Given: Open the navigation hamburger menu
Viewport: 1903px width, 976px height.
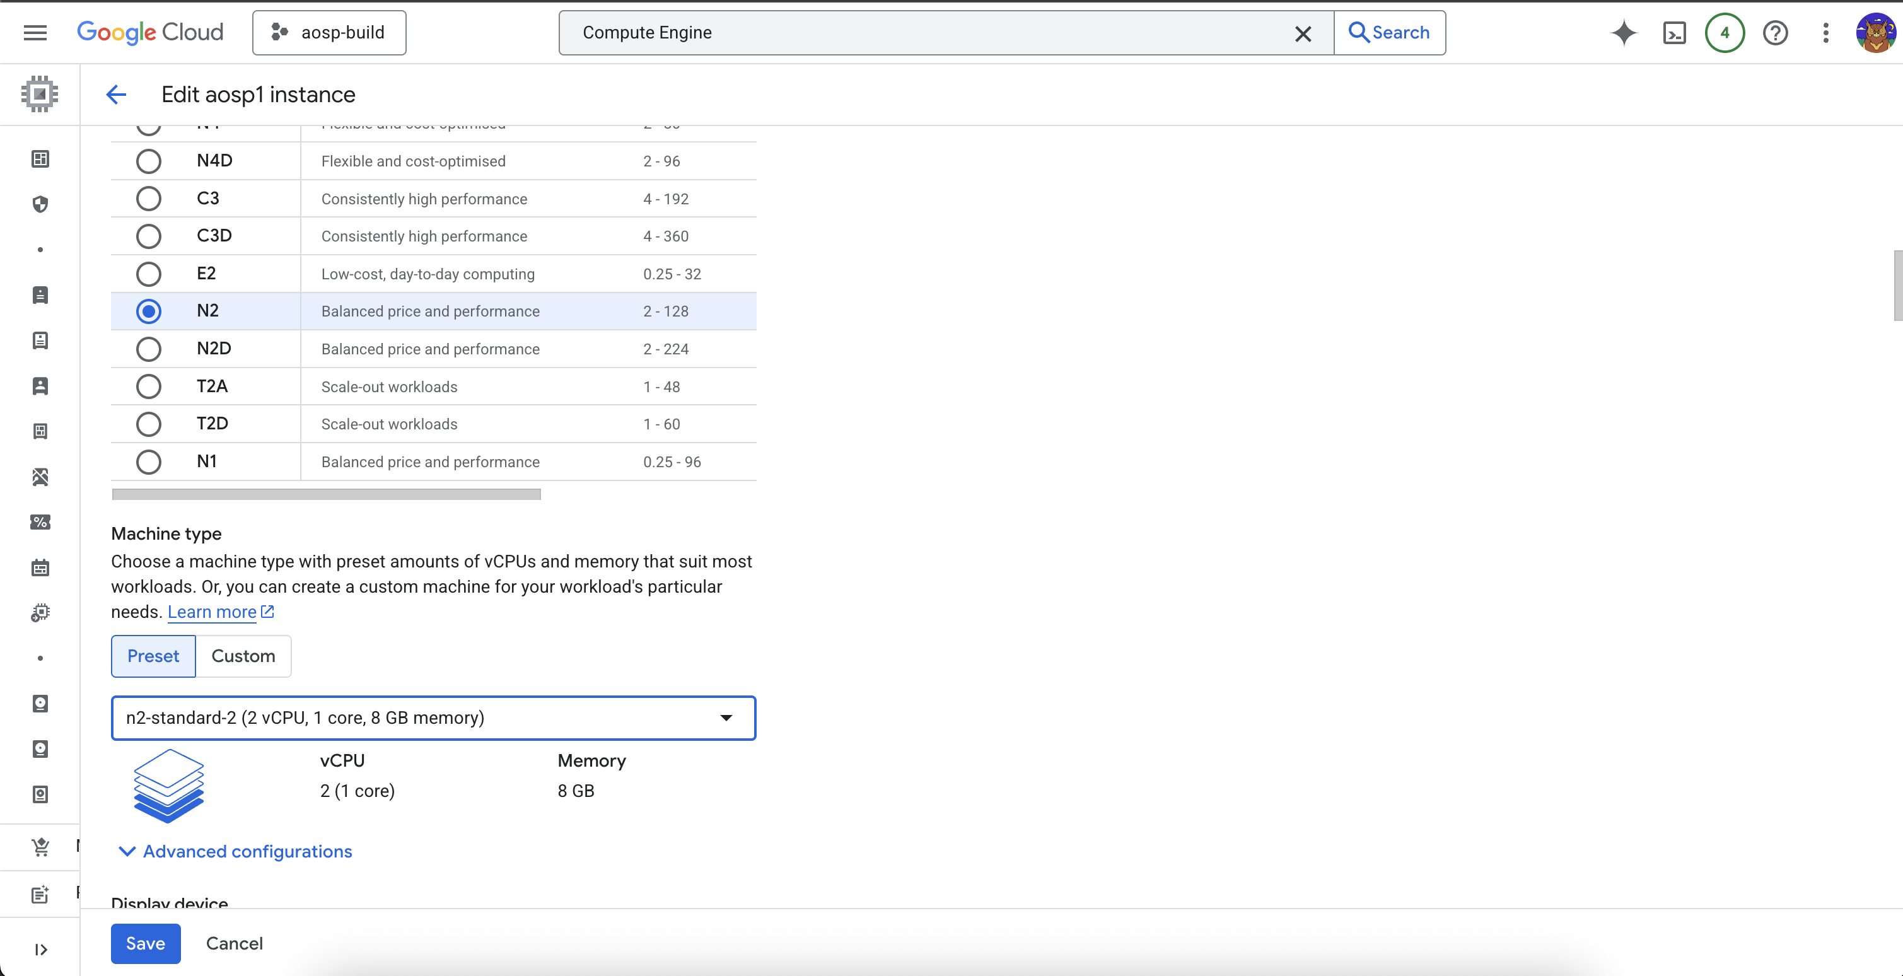Looking at the screenshot, I should pyautogui.click(x=35, y=33).
